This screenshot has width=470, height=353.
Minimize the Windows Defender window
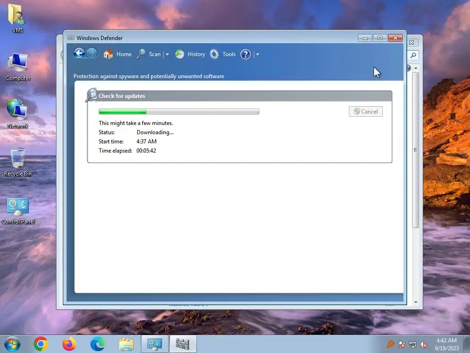(x=365, y=38)
